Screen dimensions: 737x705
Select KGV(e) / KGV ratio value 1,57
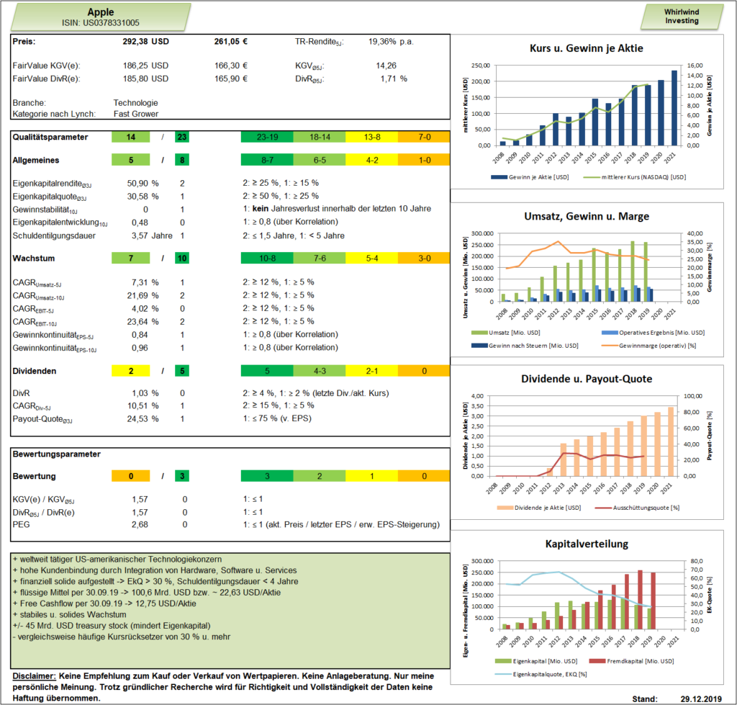point(140,500)
